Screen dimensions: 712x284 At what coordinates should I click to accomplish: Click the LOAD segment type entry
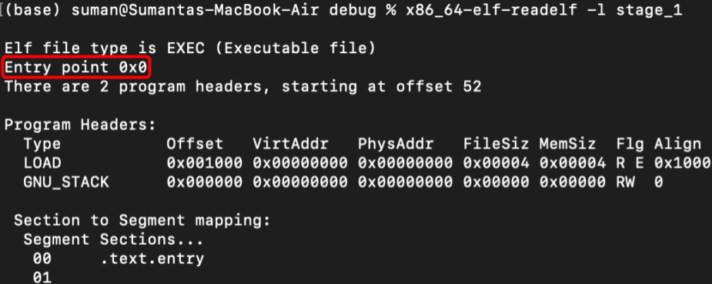(42, 163)
